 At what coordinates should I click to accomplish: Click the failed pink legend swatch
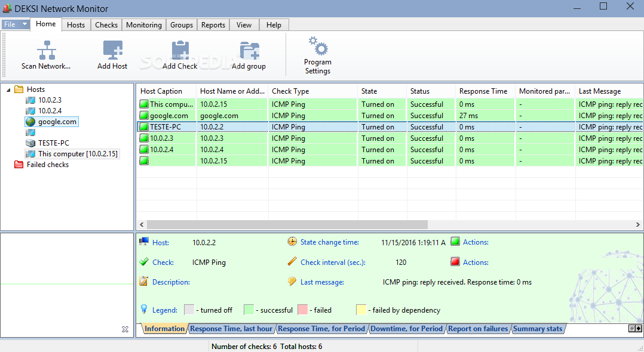click(x=303, y=310)
